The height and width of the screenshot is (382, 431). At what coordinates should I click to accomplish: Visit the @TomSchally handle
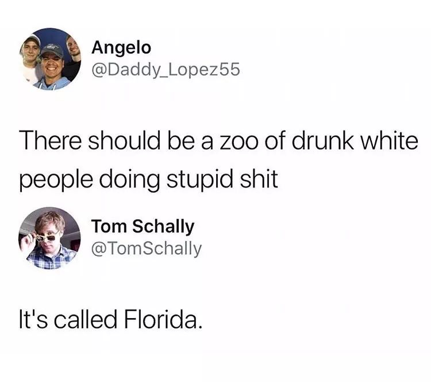click(147, 249)
